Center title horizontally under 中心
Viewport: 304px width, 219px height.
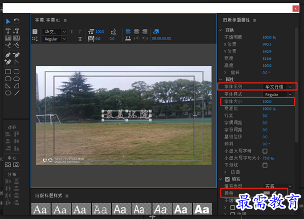8,165
